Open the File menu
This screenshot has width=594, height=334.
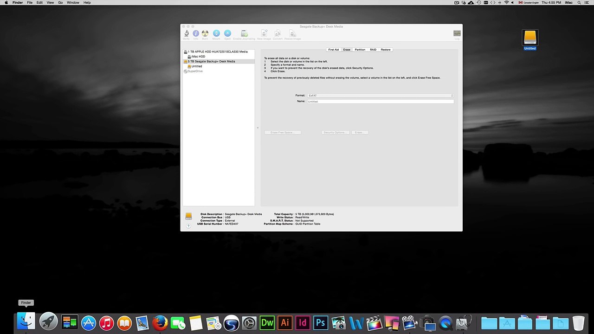click(x=30, y=3)
